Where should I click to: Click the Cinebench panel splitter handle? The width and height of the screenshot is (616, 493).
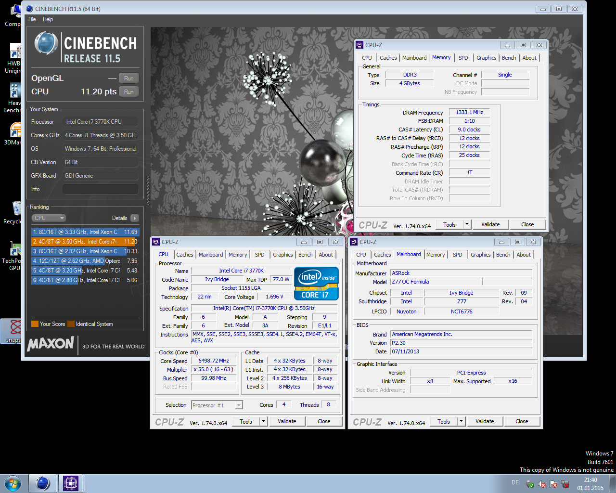[x=148, y=190]
